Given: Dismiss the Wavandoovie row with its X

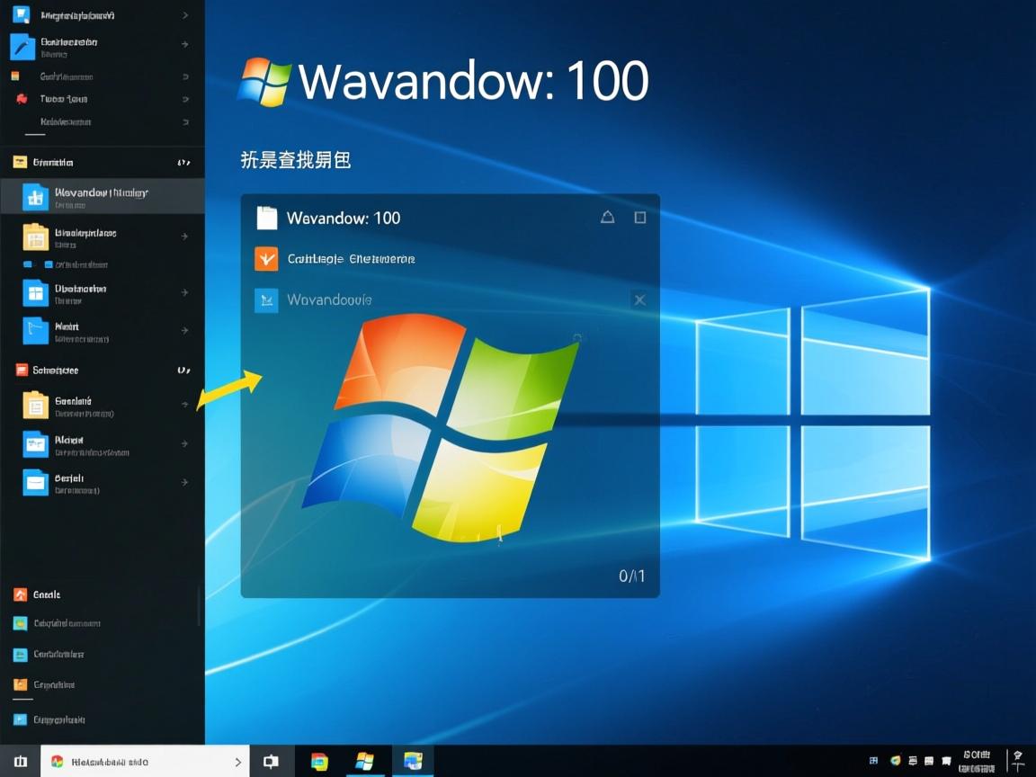Looking at the screenshot, I should tap(639, 299).
